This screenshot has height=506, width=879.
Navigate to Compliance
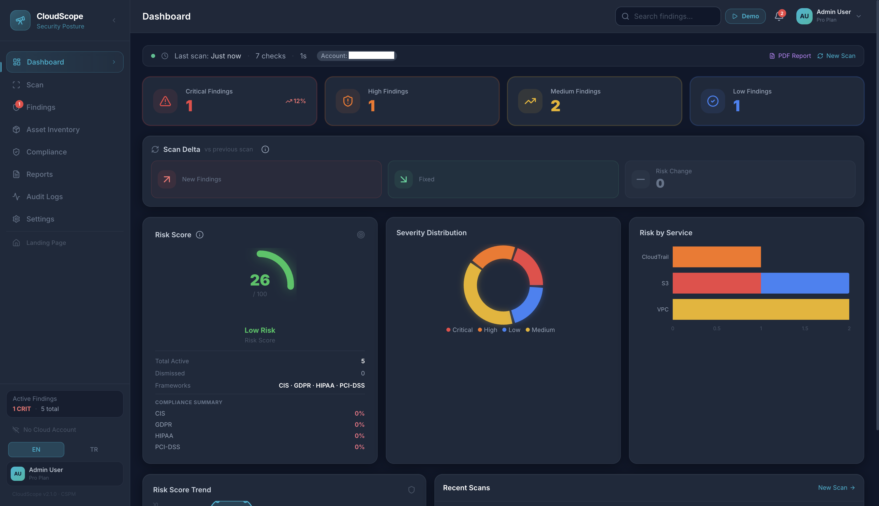pos(65,152)
